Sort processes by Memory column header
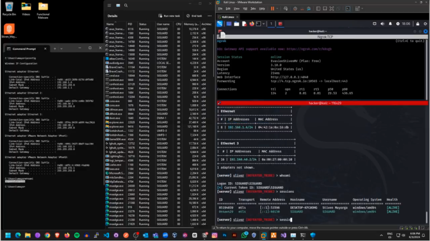 tap(191, 24)
